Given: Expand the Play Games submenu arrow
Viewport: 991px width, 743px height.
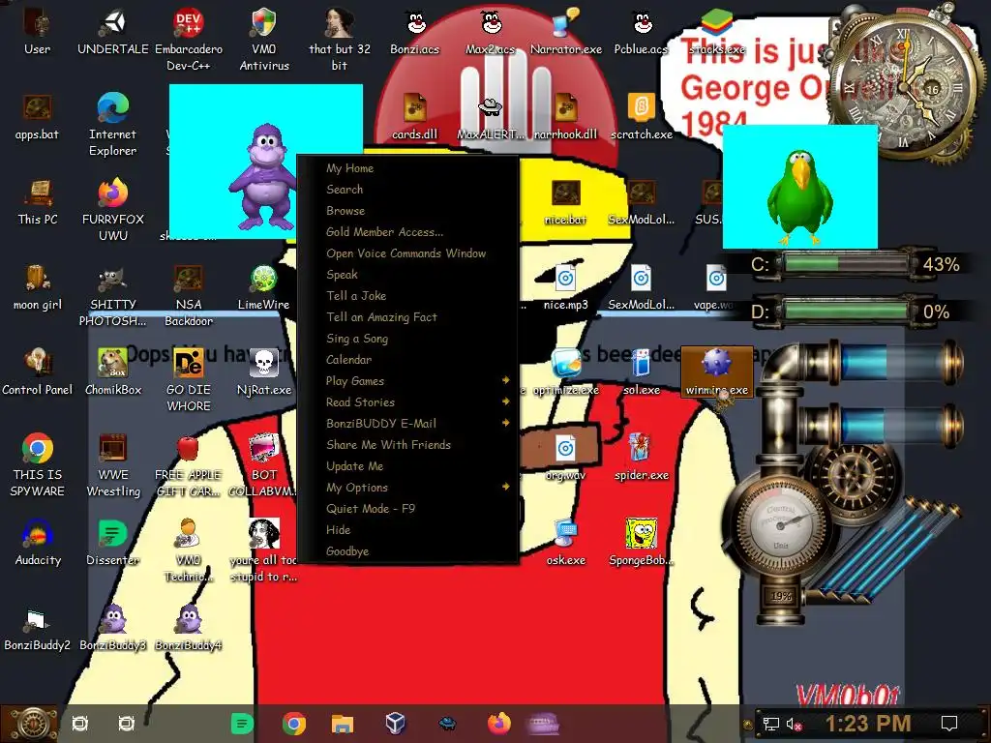Looking at the screenshot, I should coord(505,380).
